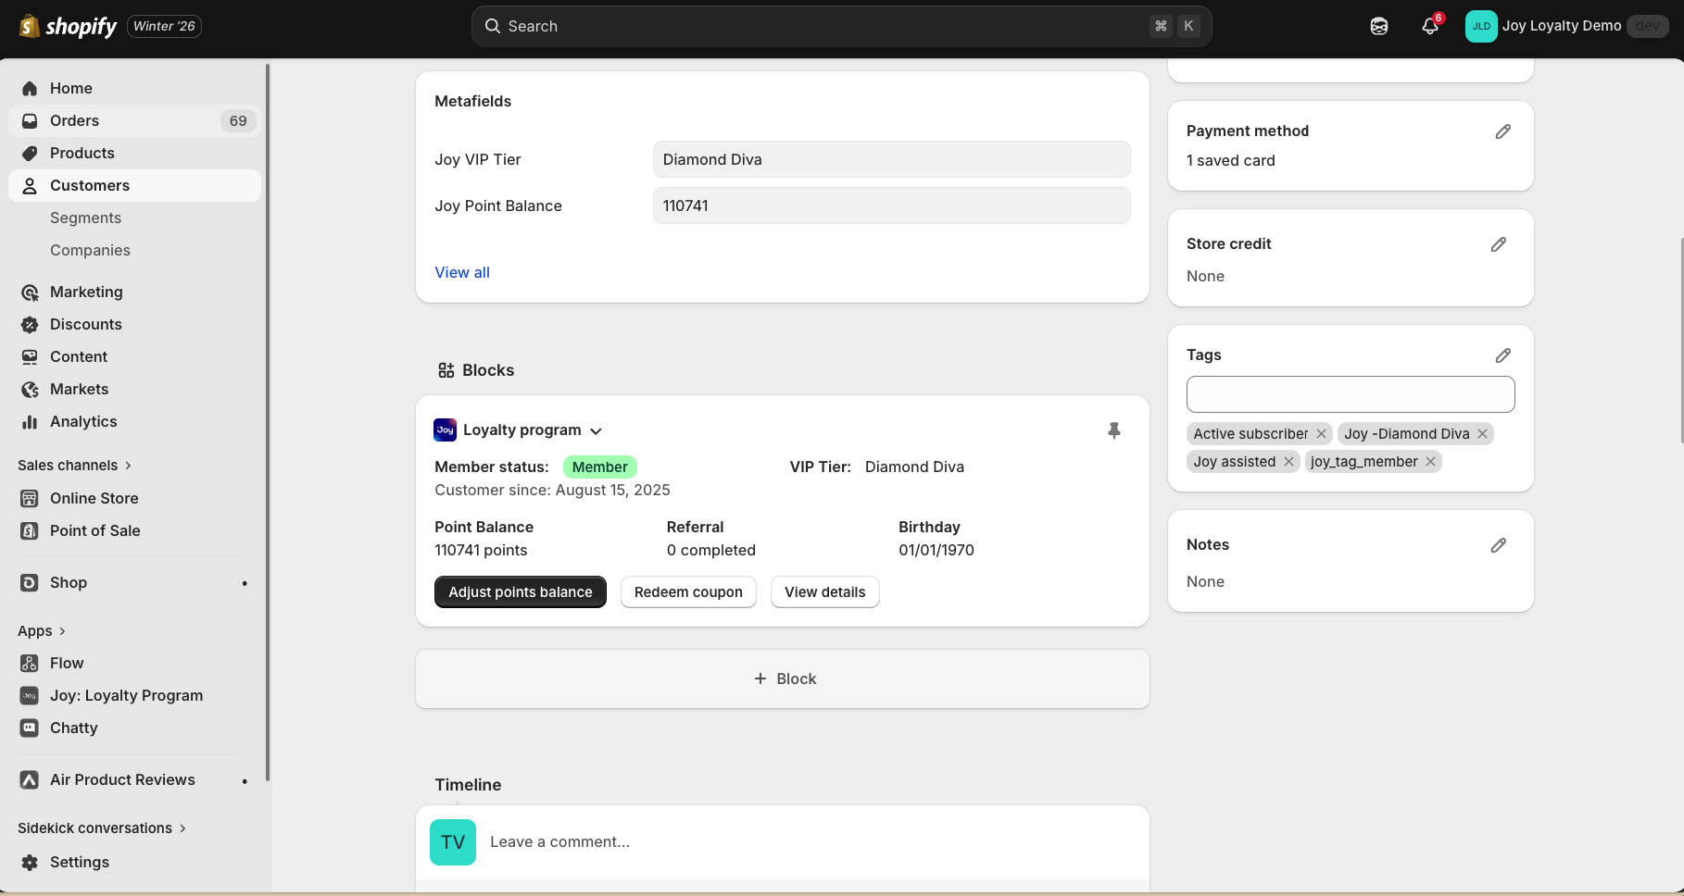Screen dimensions: 1684x896
Task: Click the Tags input field
Action: (x=1350, y=394)
